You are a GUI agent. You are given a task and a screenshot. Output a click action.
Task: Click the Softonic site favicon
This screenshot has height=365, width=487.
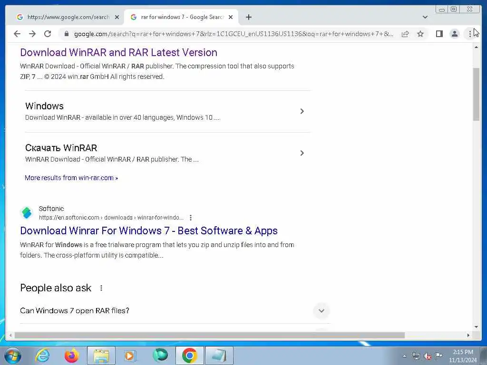27,213
